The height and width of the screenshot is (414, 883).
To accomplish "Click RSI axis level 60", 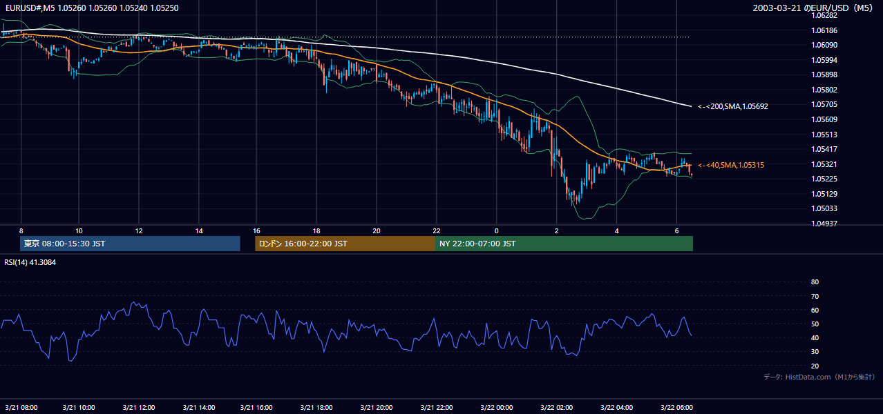I will click(x=815, y=310).
